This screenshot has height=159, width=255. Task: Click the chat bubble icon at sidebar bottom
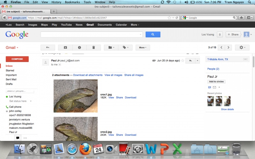(18, 138)
